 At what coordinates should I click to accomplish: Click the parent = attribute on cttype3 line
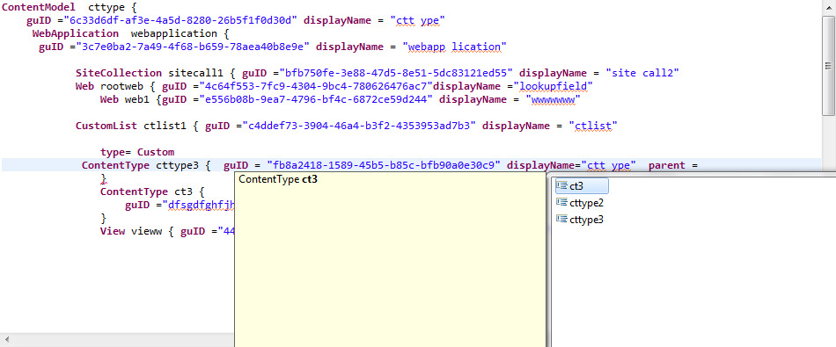pyautogui.click(x=673, y=165)
